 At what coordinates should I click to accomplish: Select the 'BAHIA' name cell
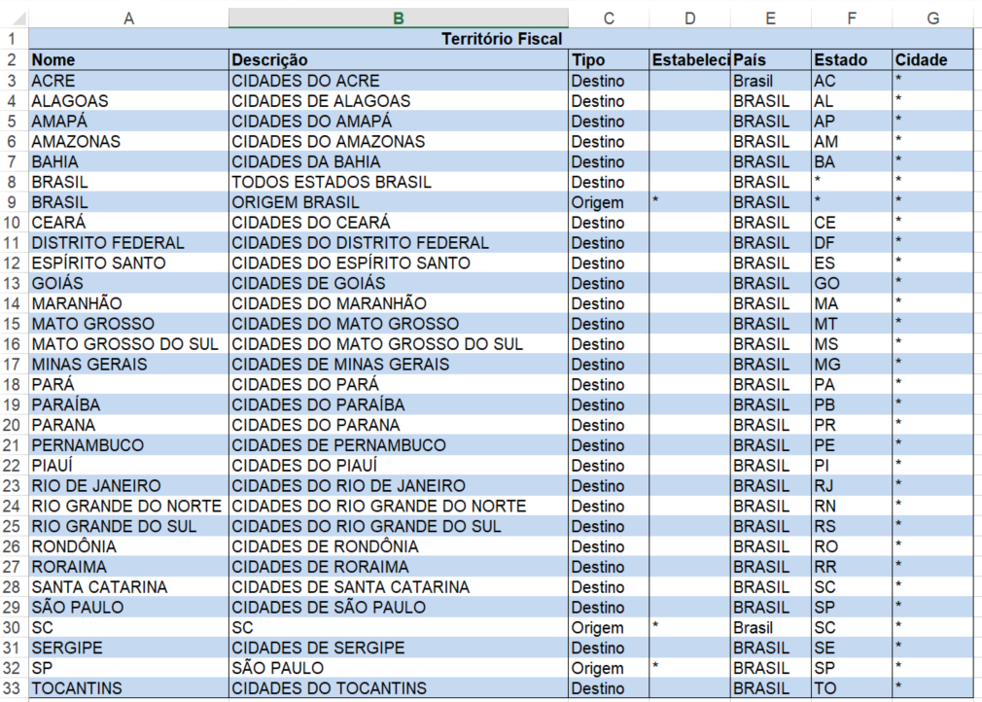pos(128,161)
